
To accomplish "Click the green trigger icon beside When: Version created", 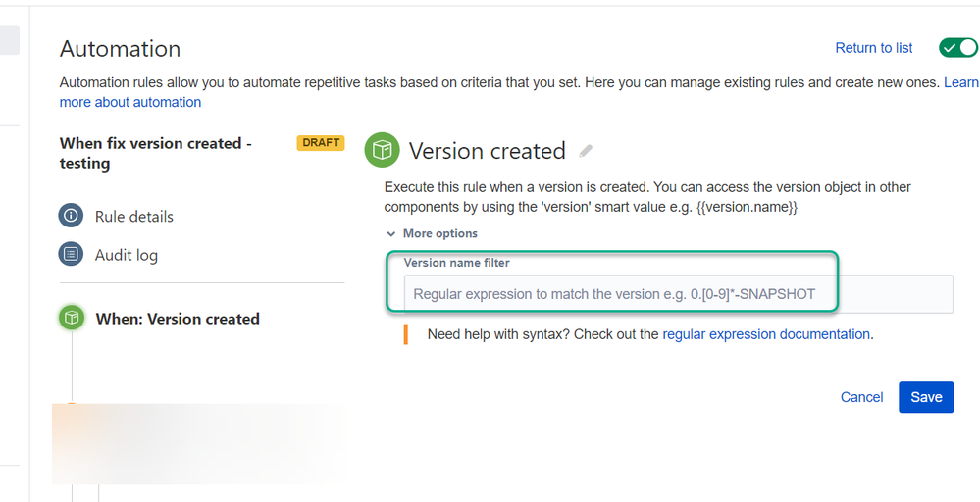I will coord(72,318).
